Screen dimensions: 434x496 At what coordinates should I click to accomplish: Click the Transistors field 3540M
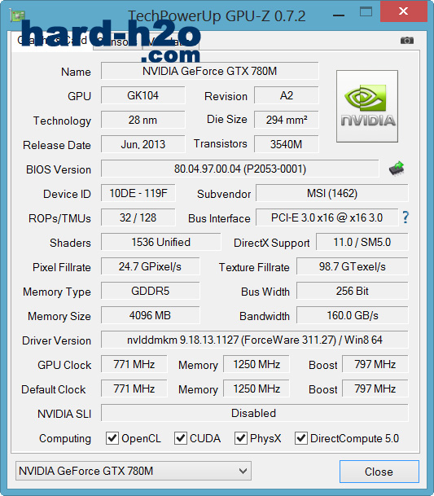(287, 144)
